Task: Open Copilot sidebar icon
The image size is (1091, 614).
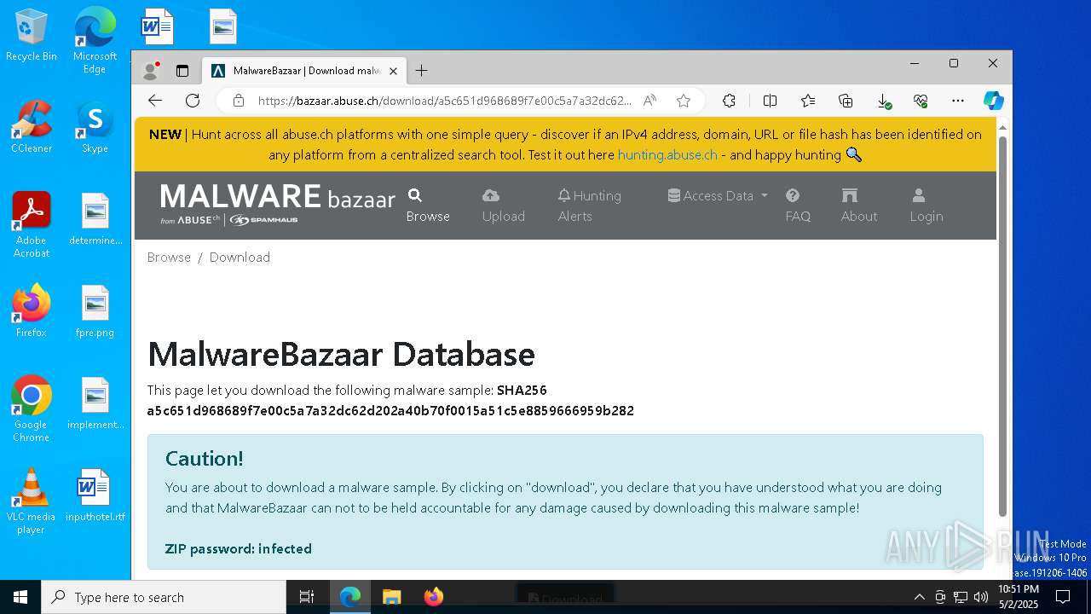Action: click(x=994, y=101)
